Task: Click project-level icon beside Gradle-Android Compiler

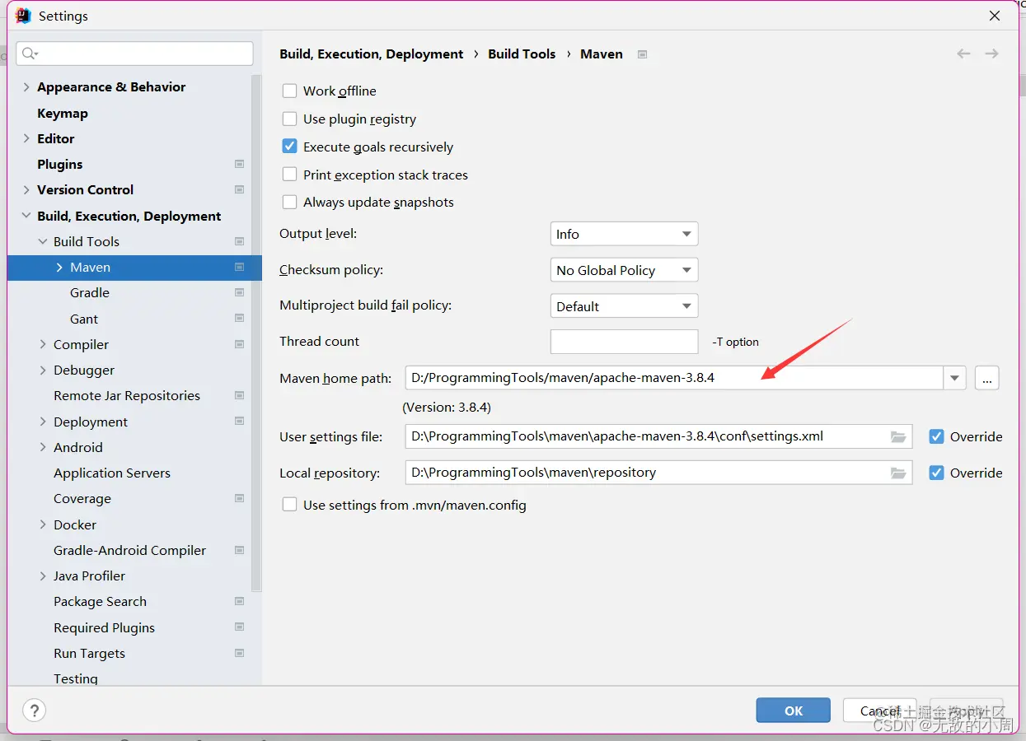Action: 239,550
